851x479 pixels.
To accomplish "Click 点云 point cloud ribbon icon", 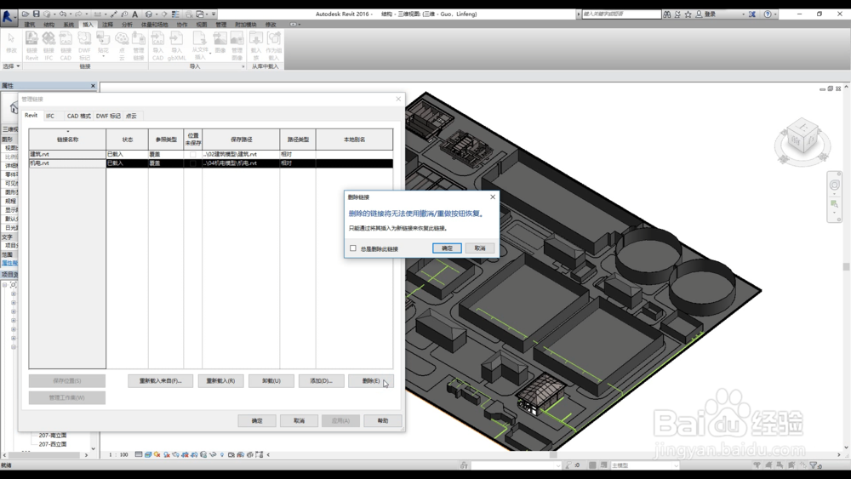I will (x=122, y=45).
